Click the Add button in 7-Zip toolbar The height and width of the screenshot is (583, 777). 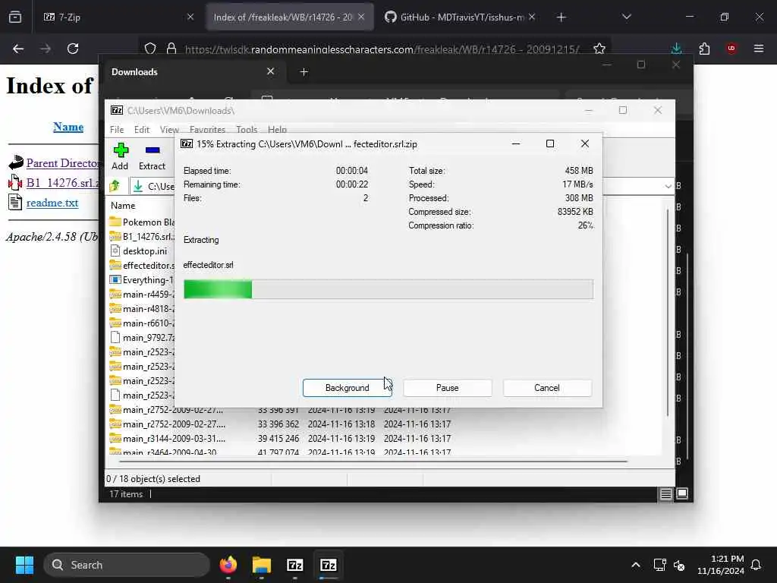point(120,156)
